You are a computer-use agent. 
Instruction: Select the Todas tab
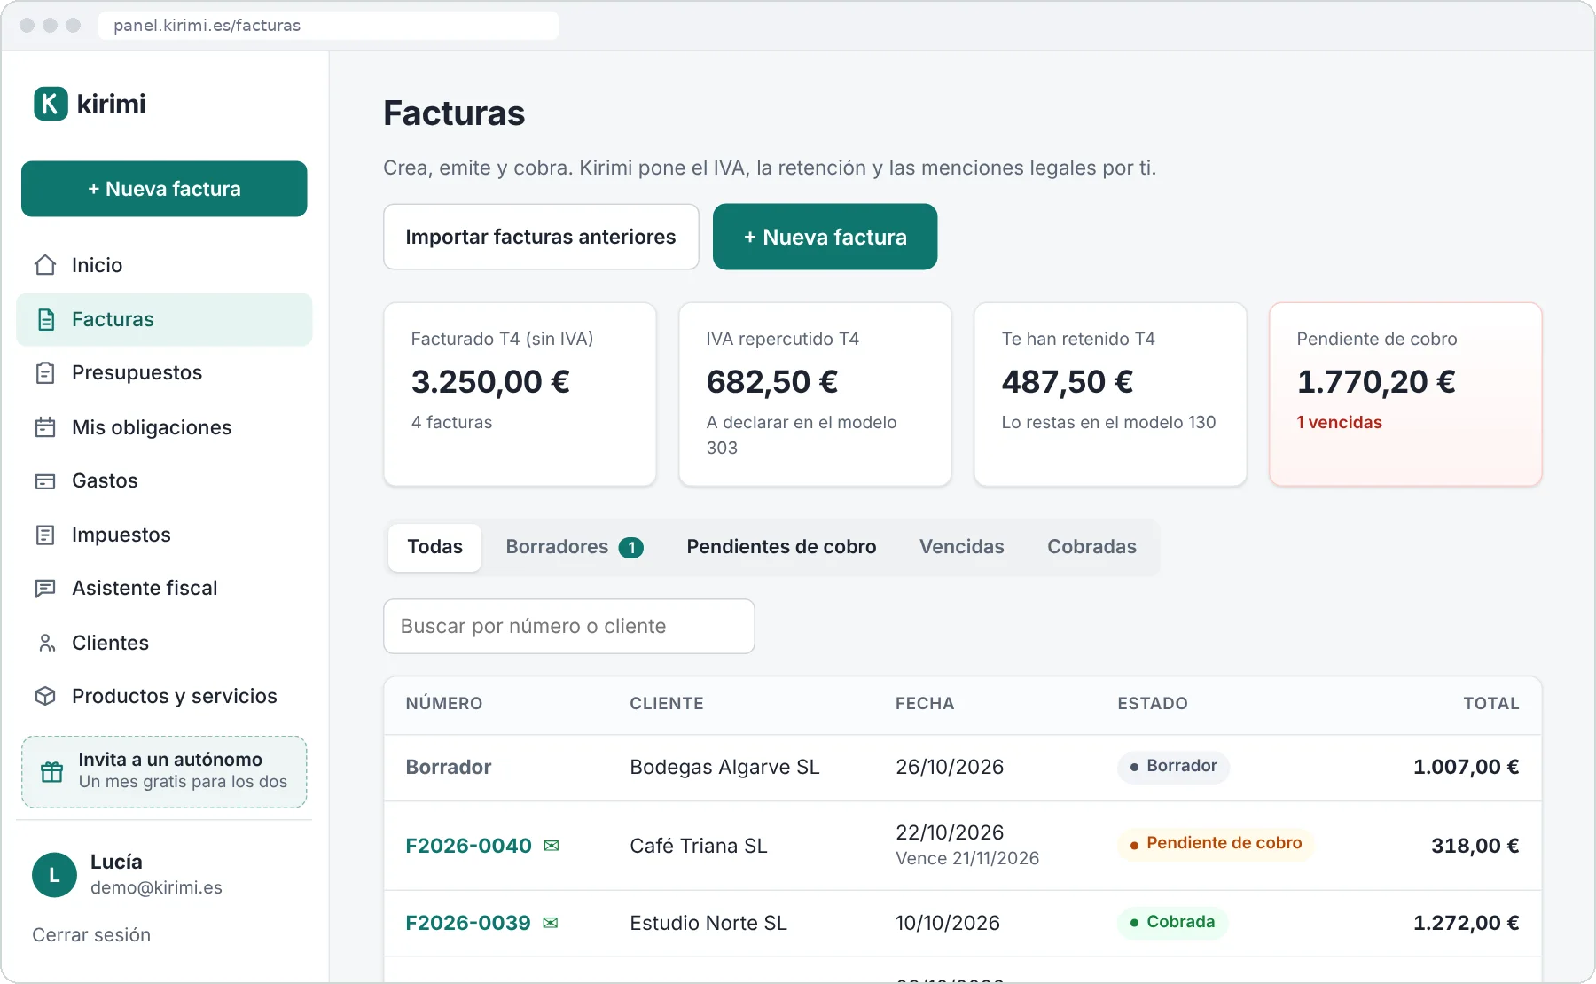[434, 547]
